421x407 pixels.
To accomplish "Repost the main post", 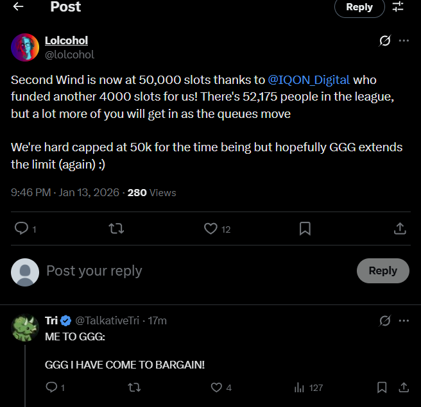I will (x=116, y=228).
